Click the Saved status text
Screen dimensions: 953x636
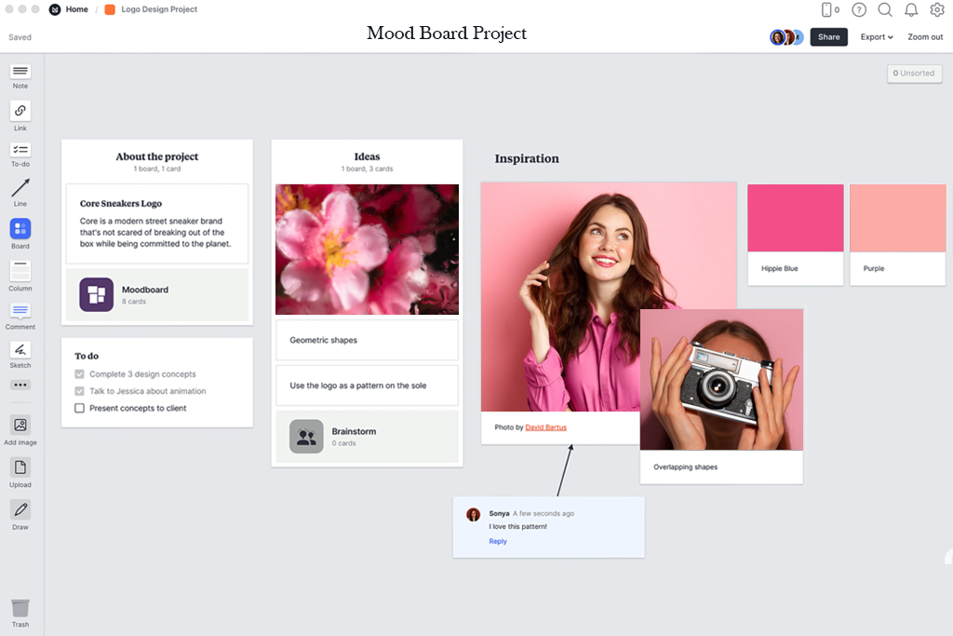[x=20, y=37]
